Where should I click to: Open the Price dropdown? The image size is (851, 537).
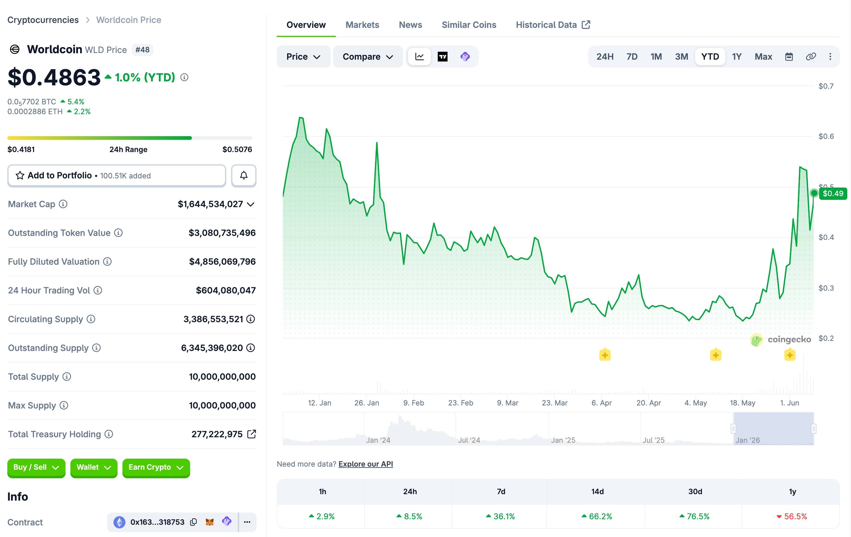tap(303, 57)
